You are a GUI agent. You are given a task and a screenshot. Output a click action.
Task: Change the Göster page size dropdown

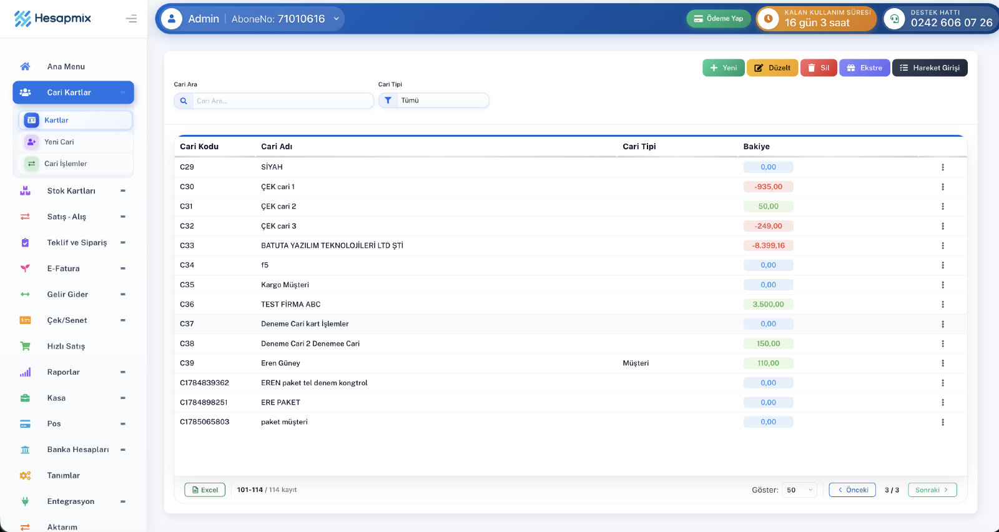click(799, 490)
